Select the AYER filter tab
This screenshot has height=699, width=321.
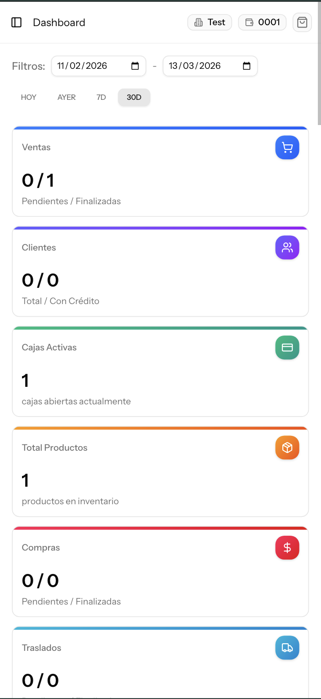(x=67, y=97)
